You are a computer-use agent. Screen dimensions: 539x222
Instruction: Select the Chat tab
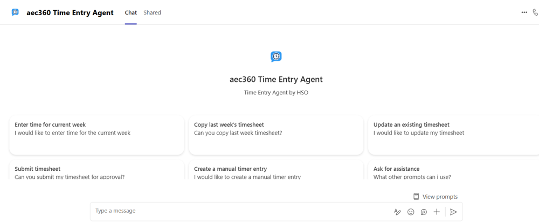[130, 12]
